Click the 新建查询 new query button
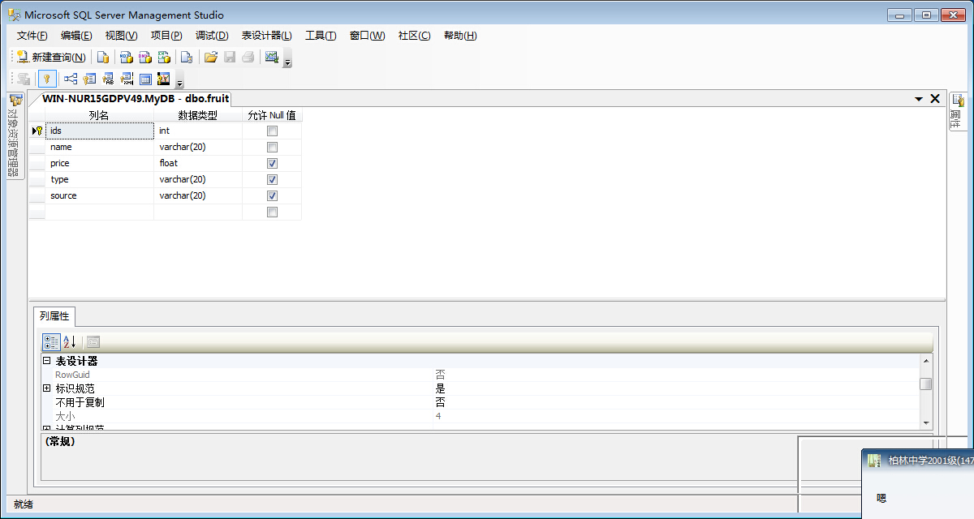 51,57
